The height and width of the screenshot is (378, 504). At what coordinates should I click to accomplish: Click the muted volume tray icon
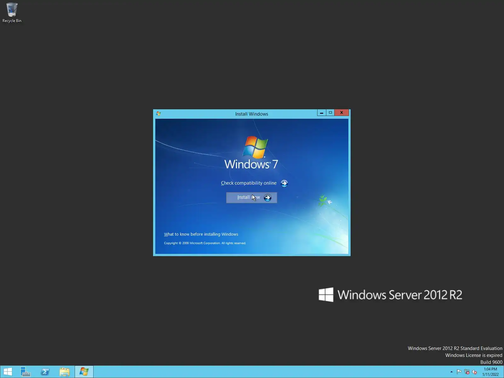474,372
